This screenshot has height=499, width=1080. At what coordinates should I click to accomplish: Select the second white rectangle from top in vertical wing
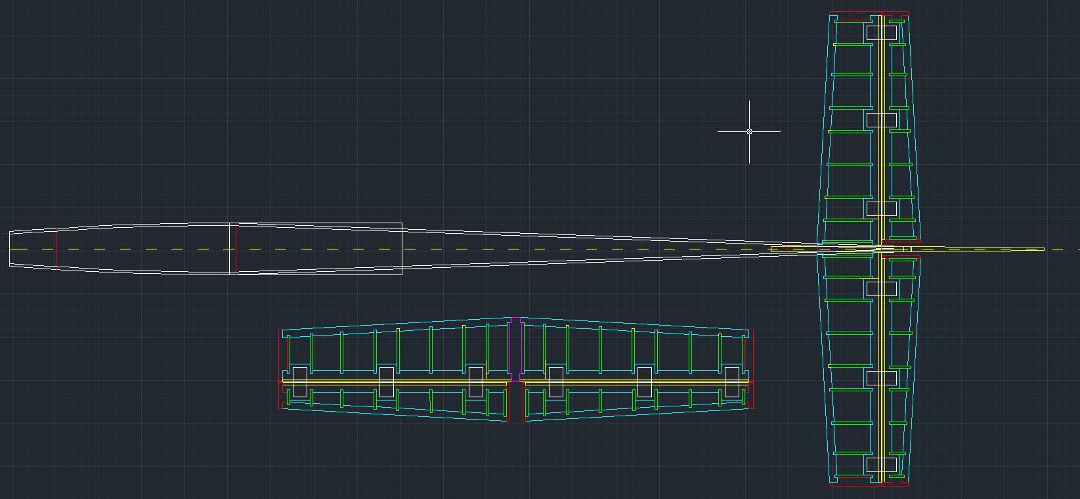(881, 120)
